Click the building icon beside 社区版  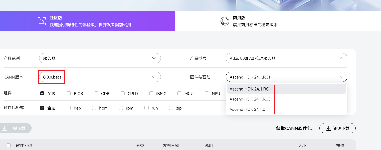tap(42, 21)
